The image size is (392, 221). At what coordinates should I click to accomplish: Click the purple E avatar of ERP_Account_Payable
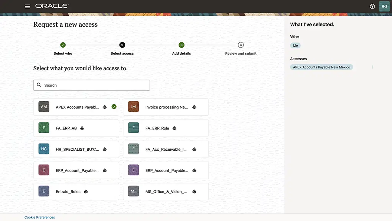[x=134, y=170]
